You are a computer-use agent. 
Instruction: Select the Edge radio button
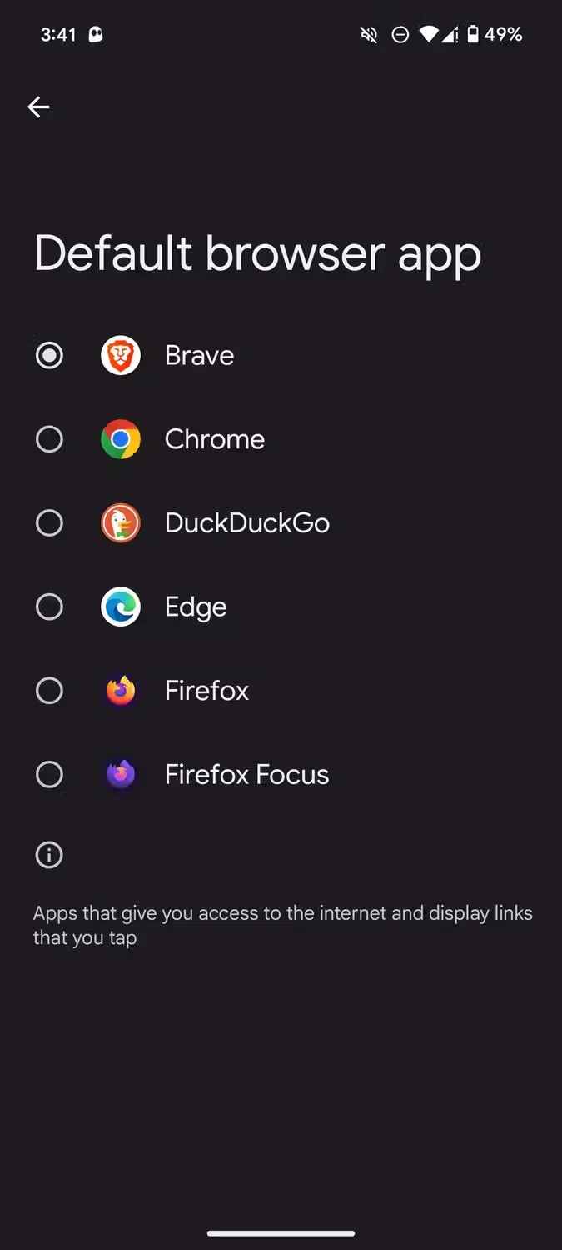[x=49, y=607]
